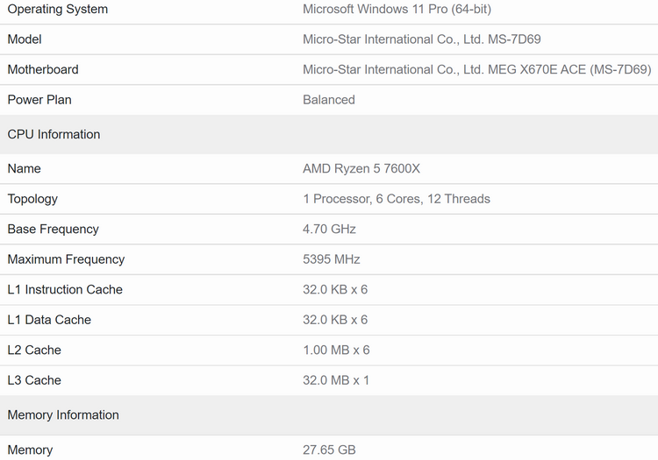This screenshot has height=460, width=658.
Task: Click the 4.70 GHz base frequency value
Action: point(329,229)
